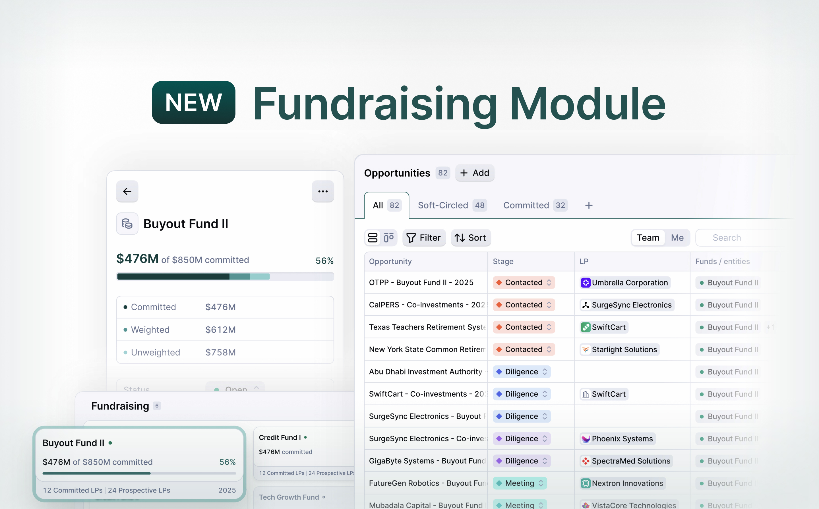
Task: Select Me in the Team/Me toggle
Action: (x=677, y=238)
